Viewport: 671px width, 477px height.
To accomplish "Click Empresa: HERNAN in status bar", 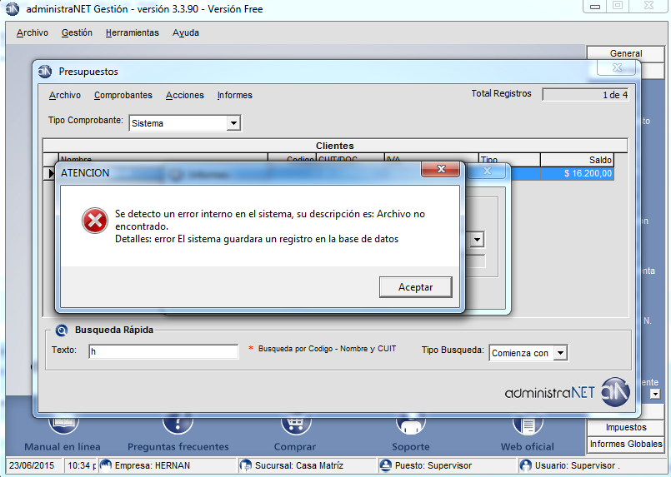I will point(153,465).
